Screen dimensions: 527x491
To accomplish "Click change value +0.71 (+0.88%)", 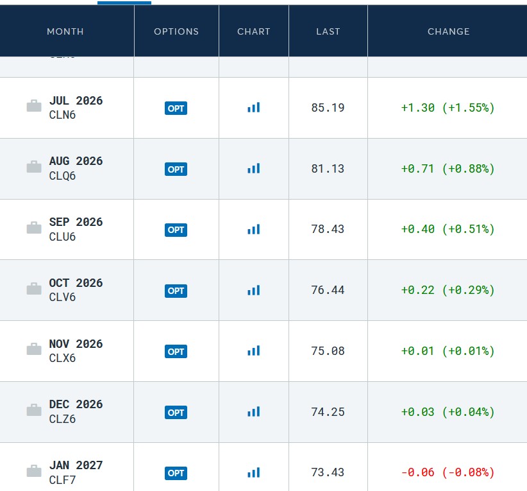I will [x=448, y=169].
